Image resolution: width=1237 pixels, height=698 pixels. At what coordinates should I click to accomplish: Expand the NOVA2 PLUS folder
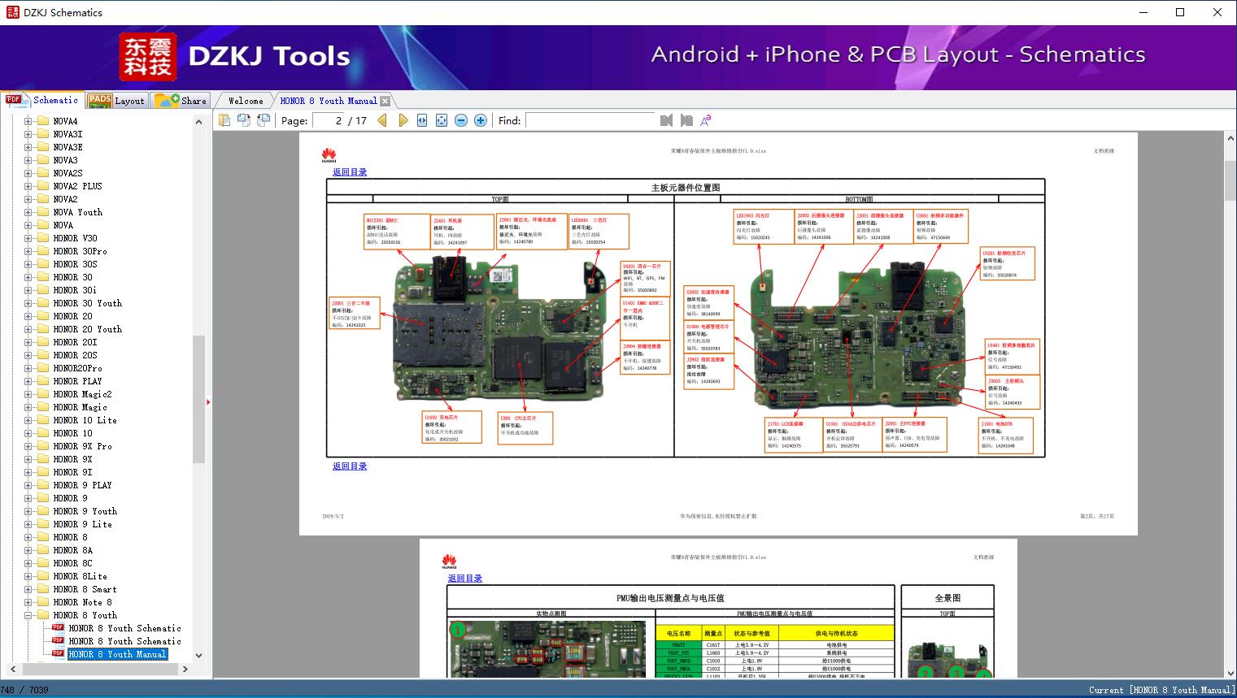point(28,186)
